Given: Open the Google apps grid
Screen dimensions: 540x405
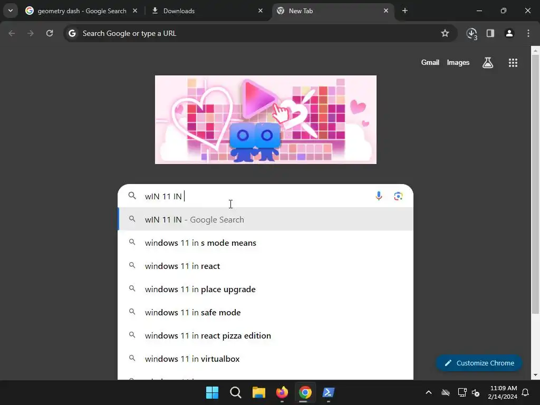Looking at the screenshot, I should point(513,63).
